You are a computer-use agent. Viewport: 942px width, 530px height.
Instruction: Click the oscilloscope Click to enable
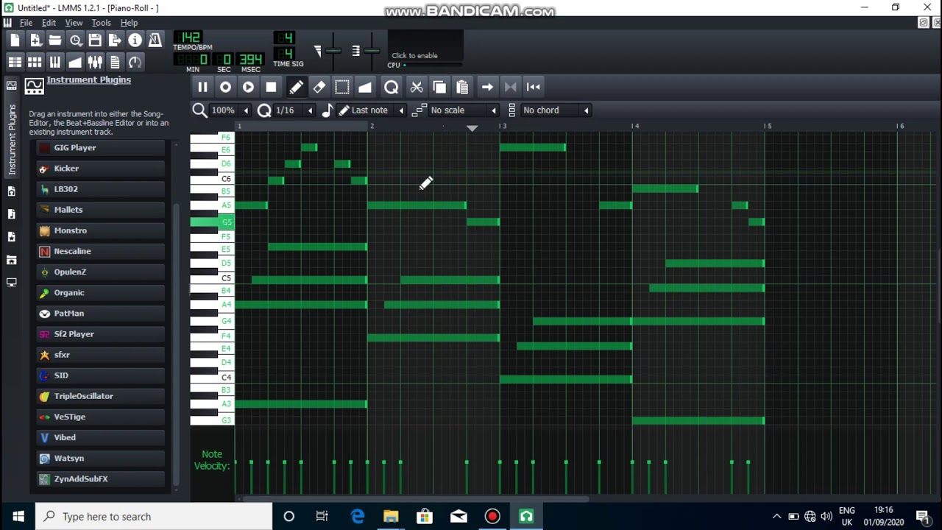pos(425,49)
